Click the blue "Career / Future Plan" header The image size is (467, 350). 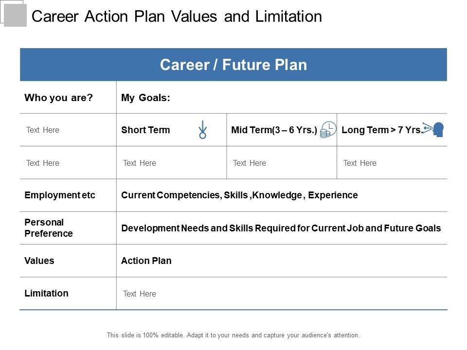click(x=233, y=65)
